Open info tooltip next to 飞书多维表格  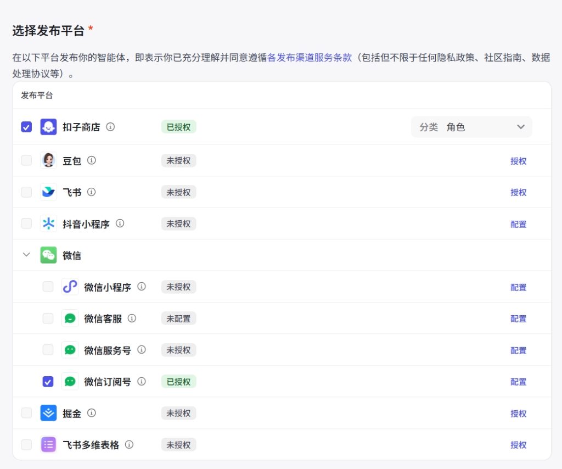tap(129, 445)
